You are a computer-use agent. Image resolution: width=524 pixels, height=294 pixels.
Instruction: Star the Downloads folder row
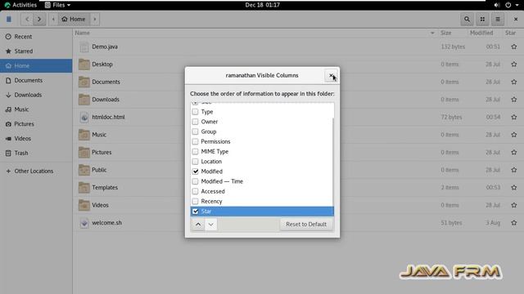[x=514, y=100]
